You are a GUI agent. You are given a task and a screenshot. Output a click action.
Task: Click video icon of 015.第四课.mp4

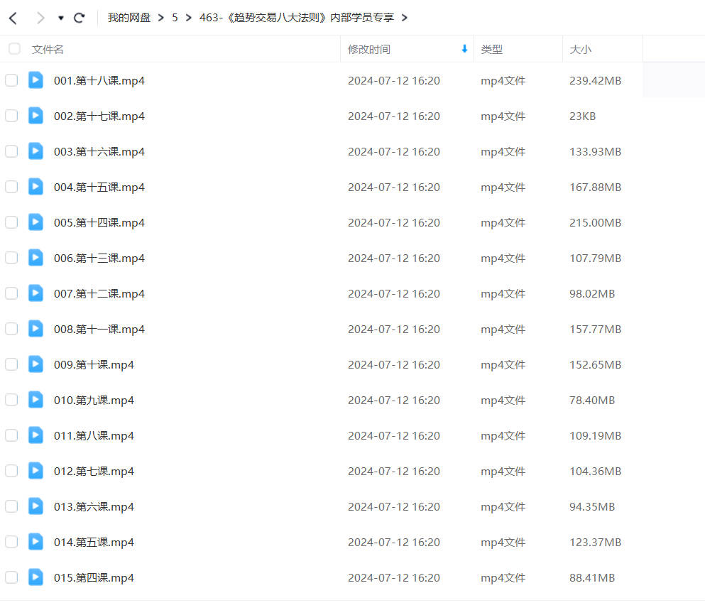click(35, 577)
